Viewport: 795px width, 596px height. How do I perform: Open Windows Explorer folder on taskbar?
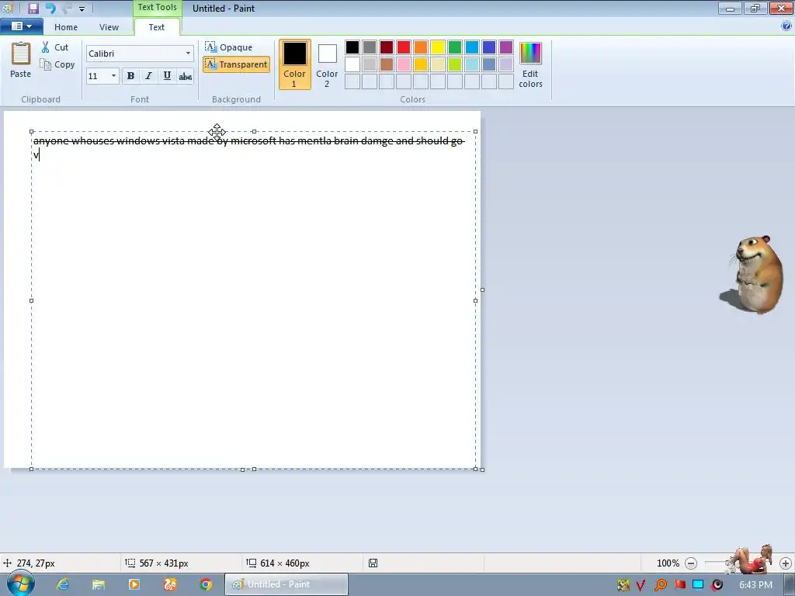tap(99, 584)
